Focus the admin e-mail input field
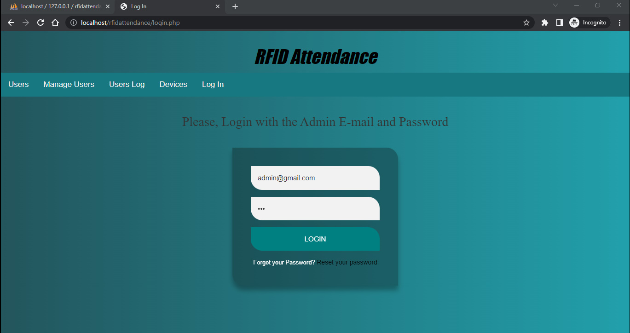The height and width of the screenshot is (333, 630). click(315, 178)
